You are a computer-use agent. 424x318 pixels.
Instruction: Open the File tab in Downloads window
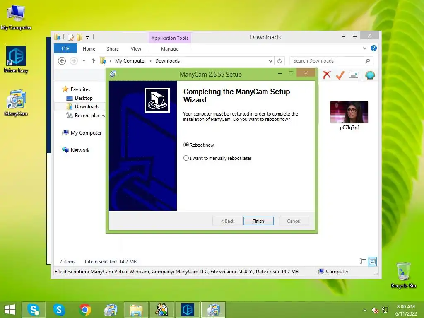pos(65,48)
